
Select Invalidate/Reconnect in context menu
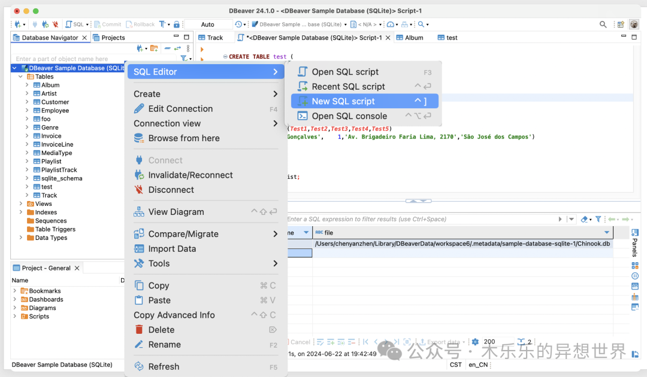[205, 175]
